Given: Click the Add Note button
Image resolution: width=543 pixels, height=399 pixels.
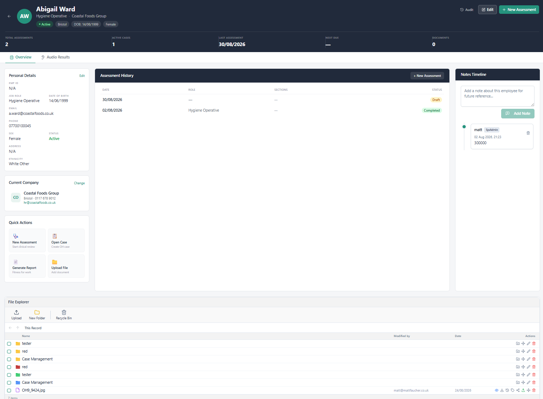Looking at the screenshot, I should click(517, 113).
